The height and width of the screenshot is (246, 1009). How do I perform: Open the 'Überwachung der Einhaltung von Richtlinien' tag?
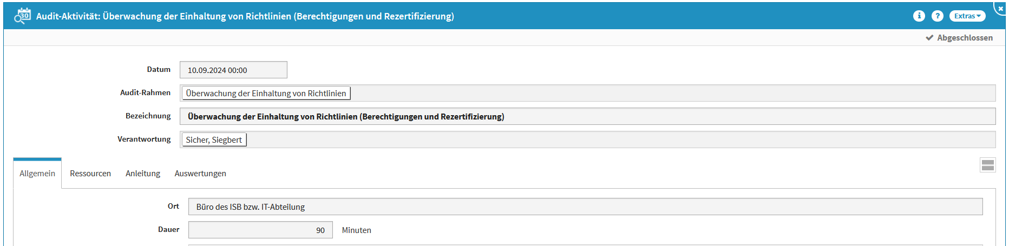(266, 94)
